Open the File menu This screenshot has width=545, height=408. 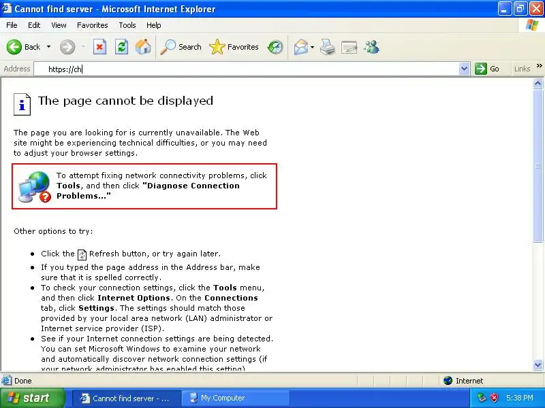click(12, 25)
